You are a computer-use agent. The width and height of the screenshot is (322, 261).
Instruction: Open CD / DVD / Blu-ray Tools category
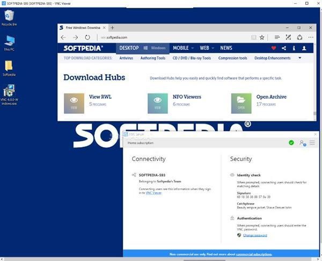(x=192, y=58)
